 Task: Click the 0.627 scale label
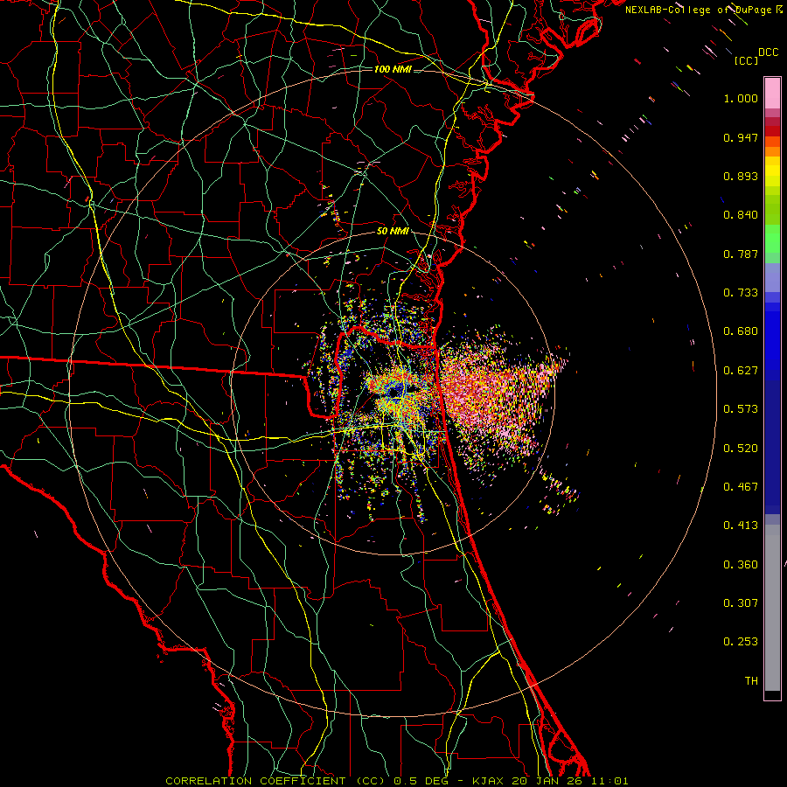[x=741, y=371]
